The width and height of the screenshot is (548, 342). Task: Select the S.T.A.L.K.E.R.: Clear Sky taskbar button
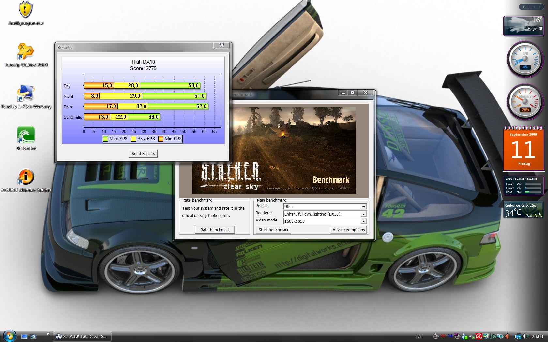click(x=82, y=336)
